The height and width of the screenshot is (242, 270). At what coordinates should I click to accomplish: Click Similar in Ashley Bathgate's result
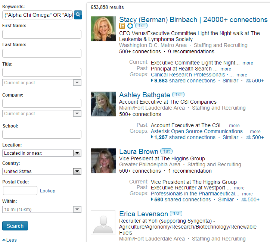230,137
